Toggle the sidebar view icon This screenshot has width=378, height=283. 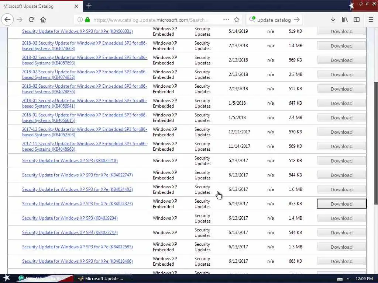click(357, 20)
